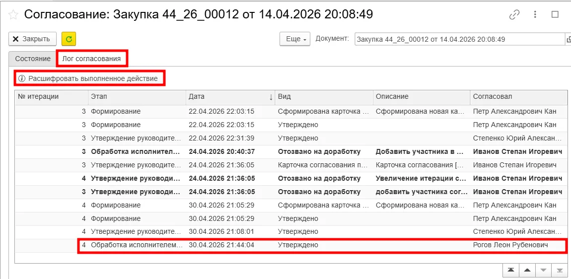Open the three-dot more options menu
The image size is (571, 279).
(x=535, y=14)
